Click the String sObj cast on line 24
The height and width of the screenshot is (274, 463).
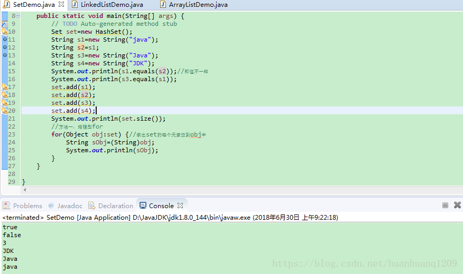click(x=110, y=142)
